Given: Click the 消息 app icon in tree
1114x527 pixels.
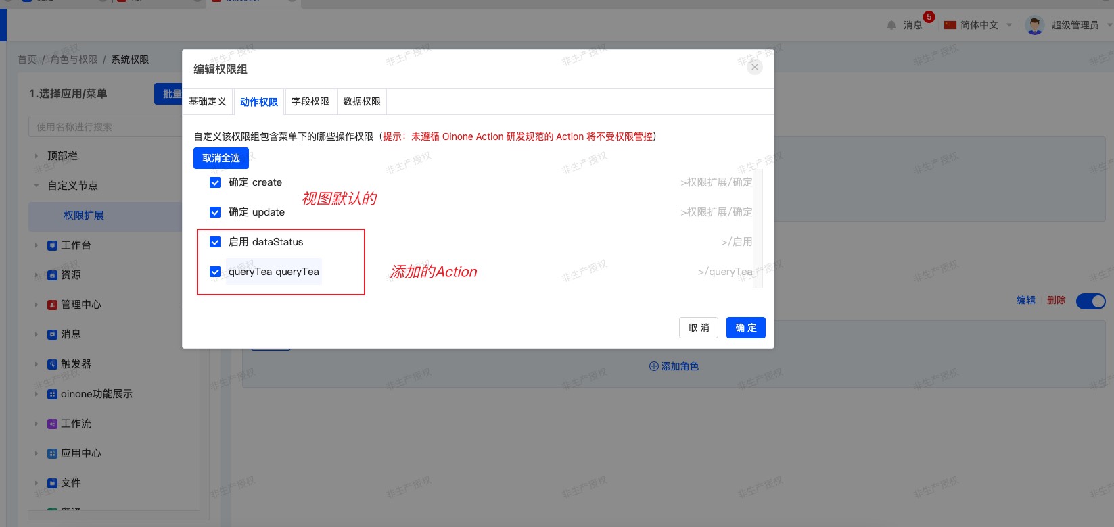Looking at the screenshot, I should tap(52, 334).
